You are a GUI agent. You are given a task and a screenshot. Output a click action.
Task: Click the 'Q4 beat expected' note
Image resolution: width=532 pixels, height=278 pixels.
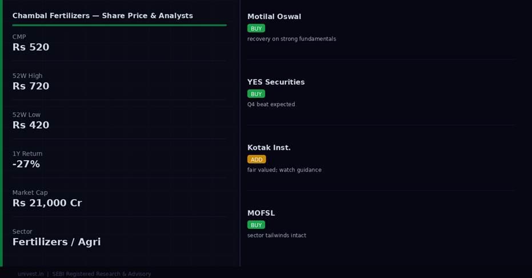click(x=271, y=105)
